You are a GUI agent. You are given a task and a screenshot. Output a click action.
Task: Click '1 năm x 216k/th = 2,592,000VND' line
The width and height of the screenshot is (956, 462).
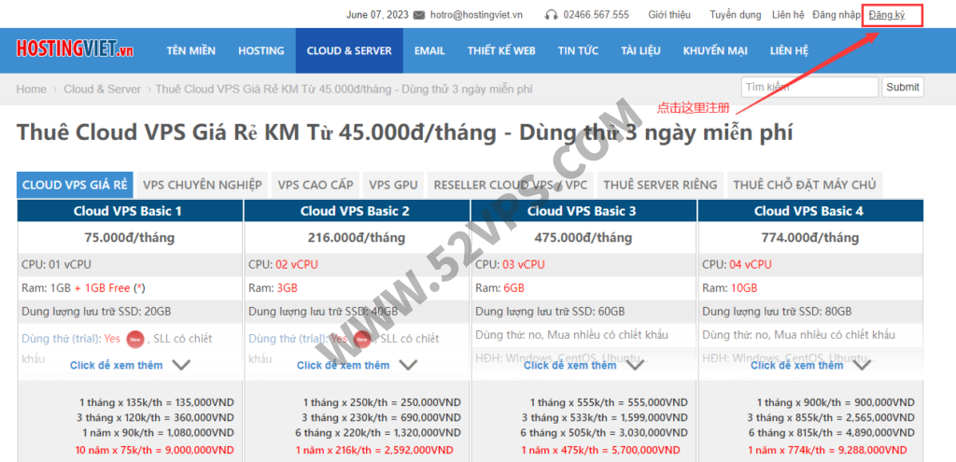click(x=375, y=450)
